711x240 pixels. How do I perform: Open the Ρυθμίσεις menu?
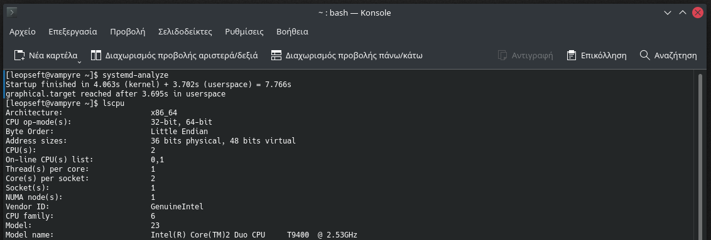coord(244,31)
